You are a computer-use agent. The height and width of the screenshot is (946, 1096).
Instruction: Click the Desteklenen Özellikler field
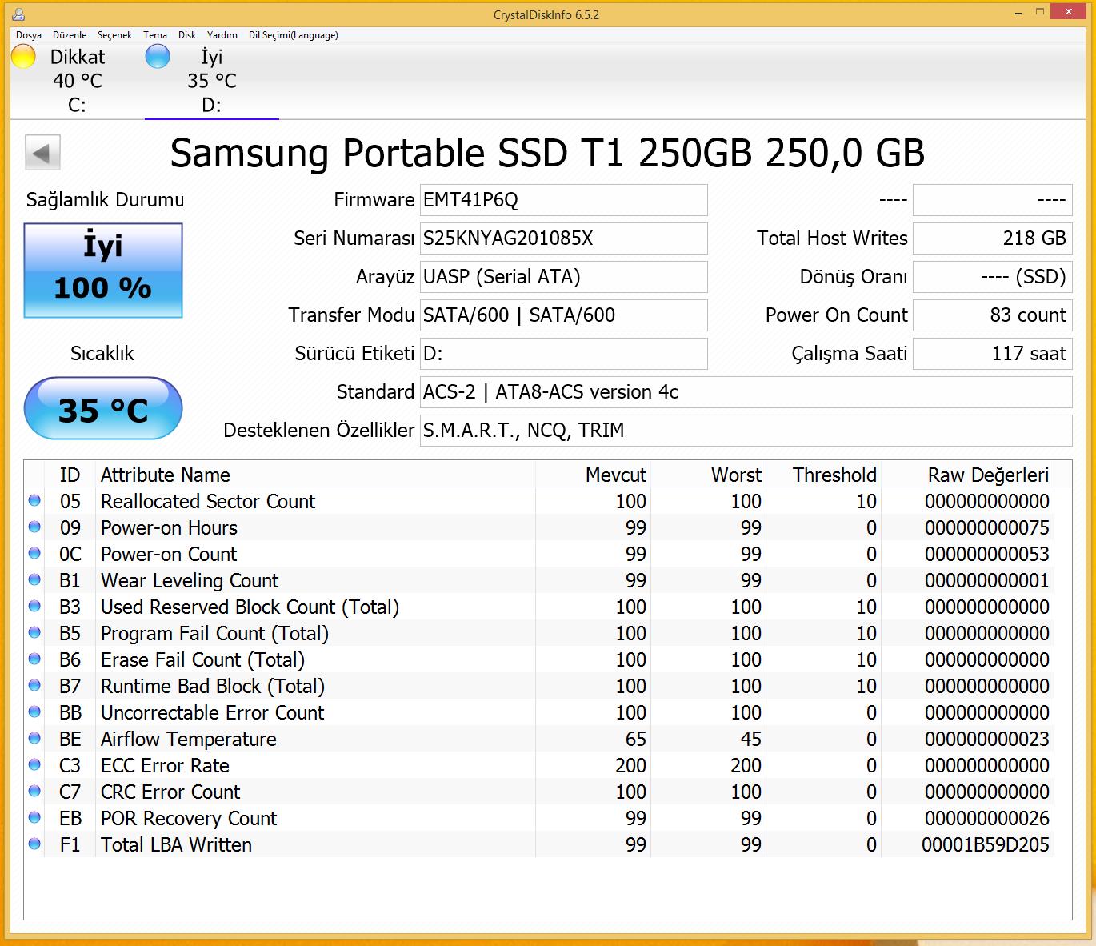pyautogui.click(x=746, y=431)
